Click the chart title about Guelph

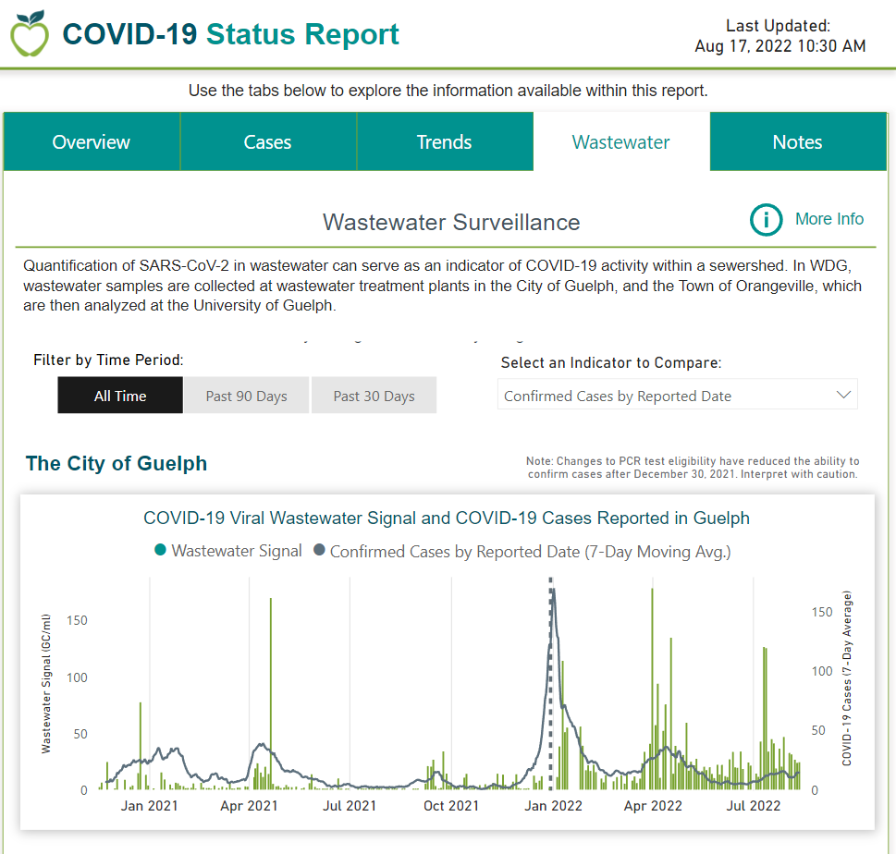pyautogui.click(x=447, y=518)
